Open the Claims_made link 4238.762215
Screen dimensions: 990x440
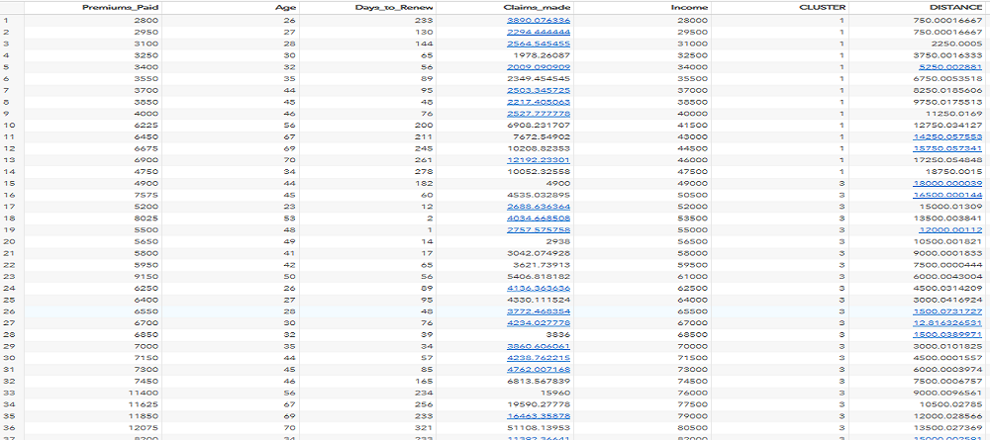tap(539, 357)
